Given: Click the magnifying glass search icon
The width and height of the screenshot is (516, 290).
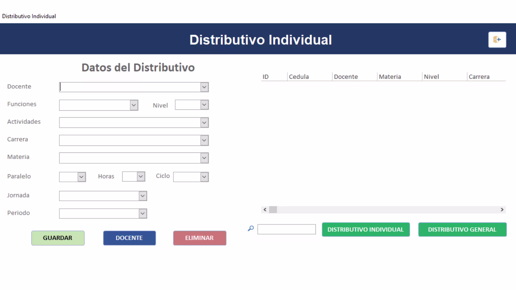Looking at the screenshot, I should click(251, 229).
